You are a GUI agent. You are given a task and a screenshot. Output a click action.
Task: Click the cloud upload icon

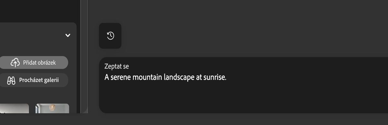point(15,63)
